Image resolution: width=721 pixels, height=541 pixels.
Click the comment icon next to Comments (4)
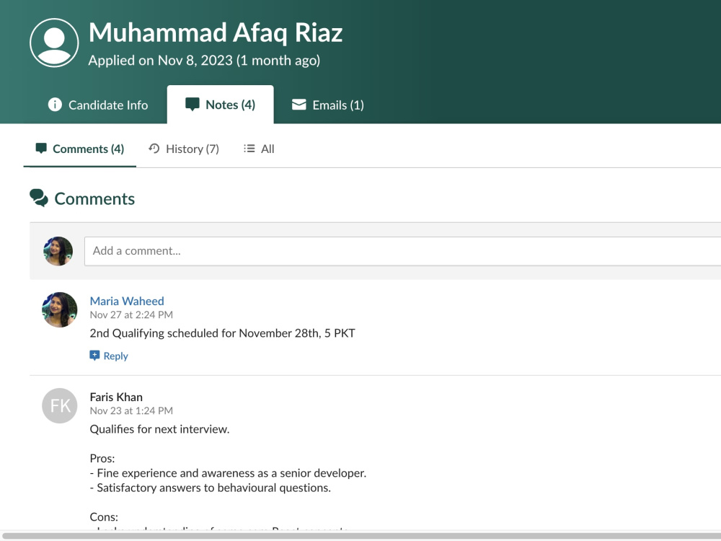pos(41,148)
